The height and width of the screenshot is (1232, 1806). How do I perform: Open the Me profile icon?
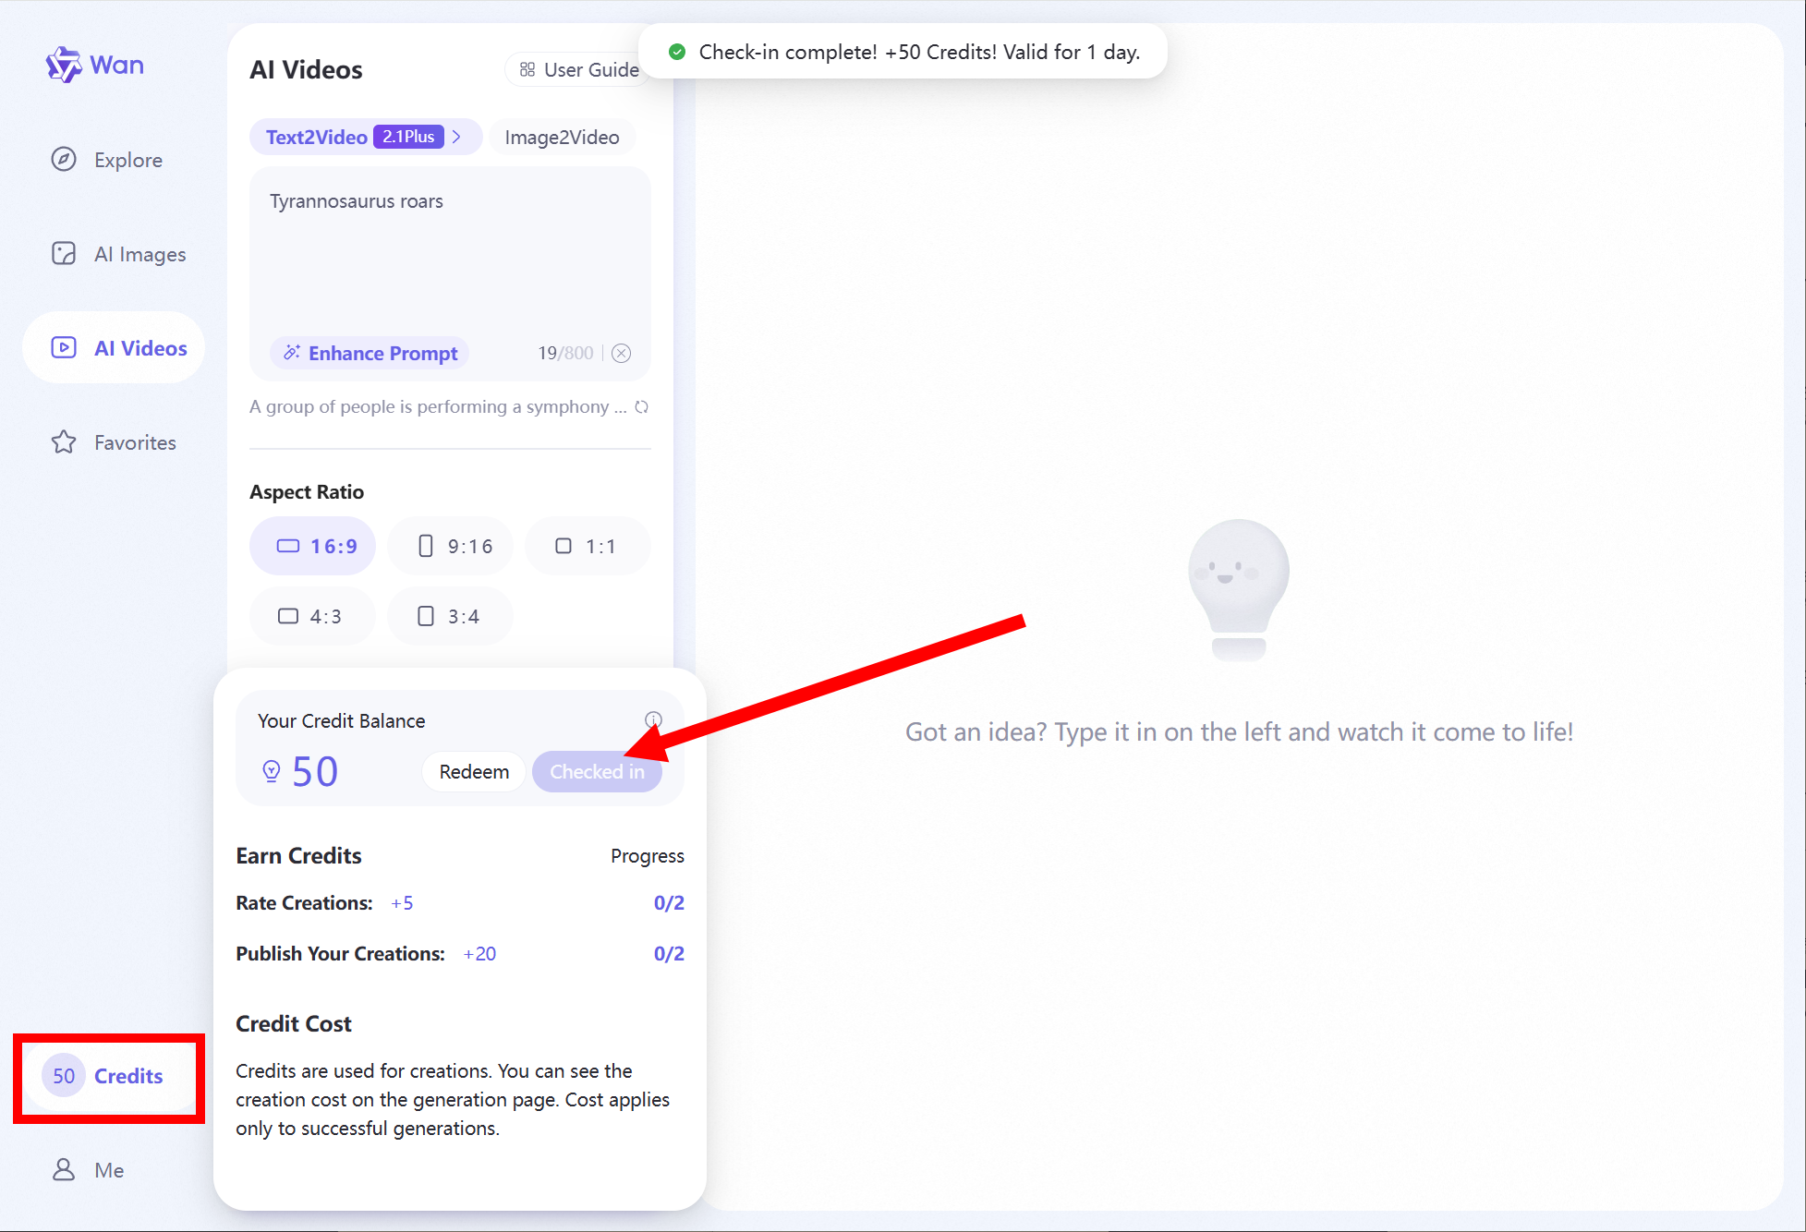[x=64, y=1170]
